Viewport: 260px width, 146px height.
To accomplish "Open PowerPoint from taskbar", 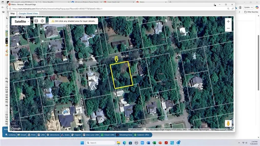I will click(x=160, y=143).
